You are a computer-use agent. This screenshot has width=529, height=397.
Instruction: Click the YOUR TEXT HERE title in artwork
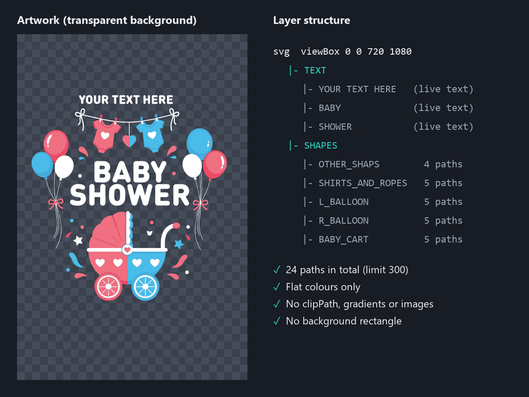126,100
